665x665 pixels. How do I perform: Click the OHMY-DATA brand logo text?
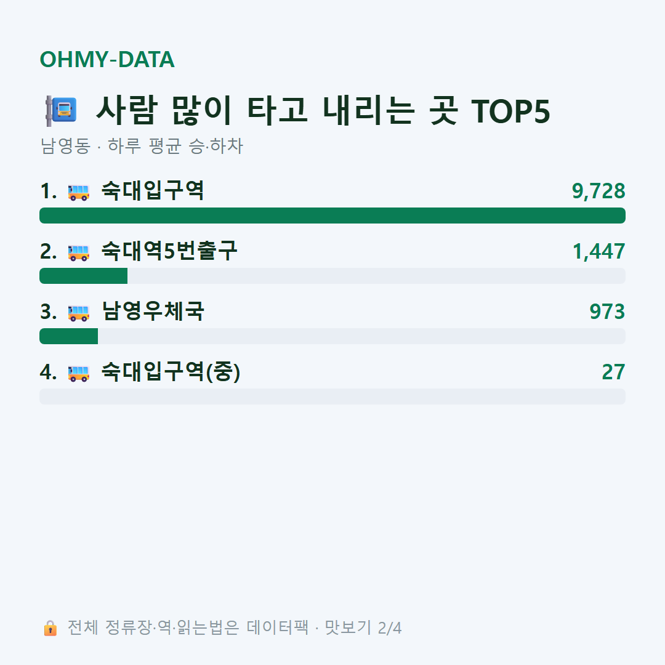(107, 59)
